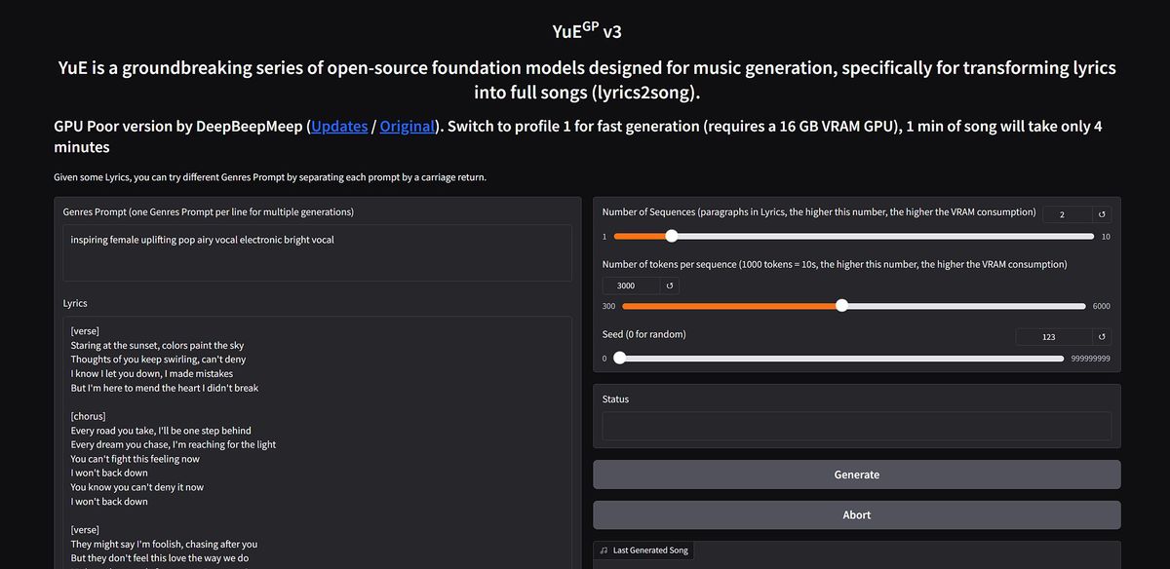Click the Generate button
1170x569 pixels.
click(x=857, y=474)
